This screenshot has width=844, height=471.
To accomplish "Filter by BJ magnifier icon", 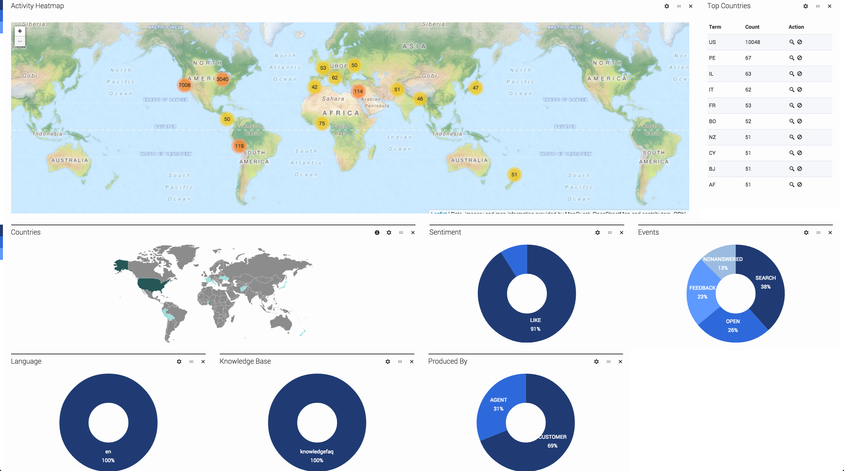I will (792, 169).
